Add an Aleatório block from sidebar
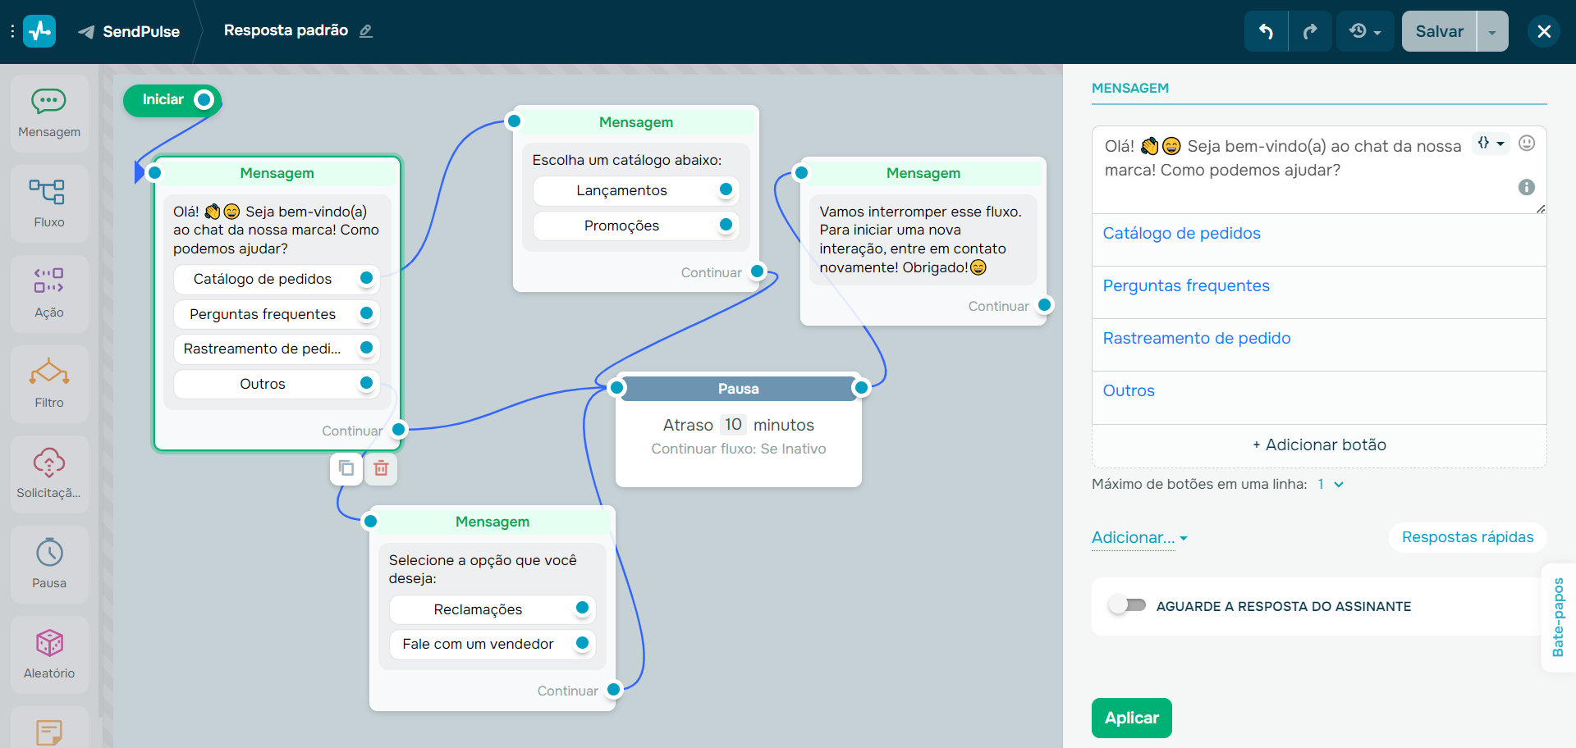 click(x=49, y=654)
